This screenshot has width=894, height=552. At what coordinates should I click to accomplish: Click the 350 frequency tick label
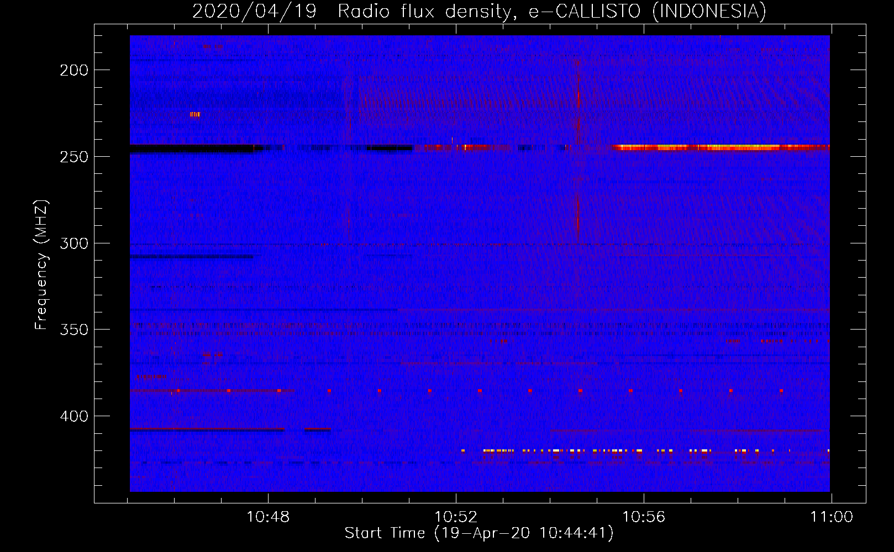[x=74, y=330]
